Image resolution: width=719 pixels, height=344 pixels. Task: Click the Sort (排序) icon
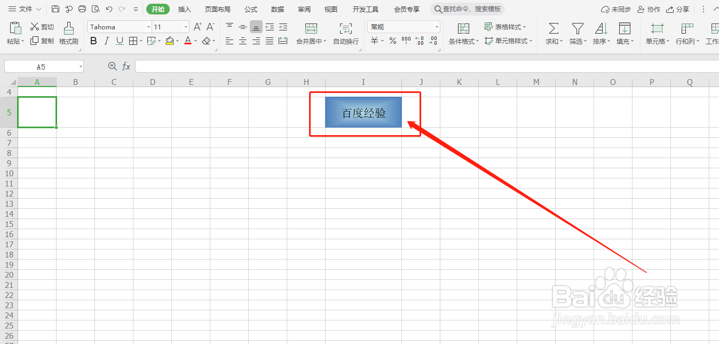coord(601,29)
